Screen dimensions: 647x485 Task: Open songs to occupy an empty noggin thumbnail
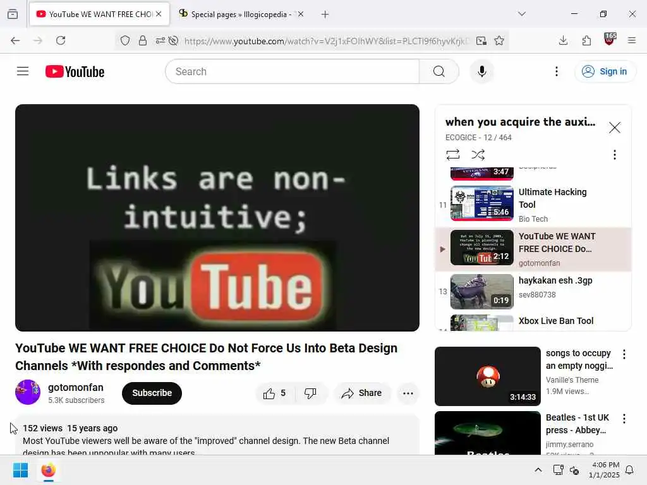click(487, 376)
